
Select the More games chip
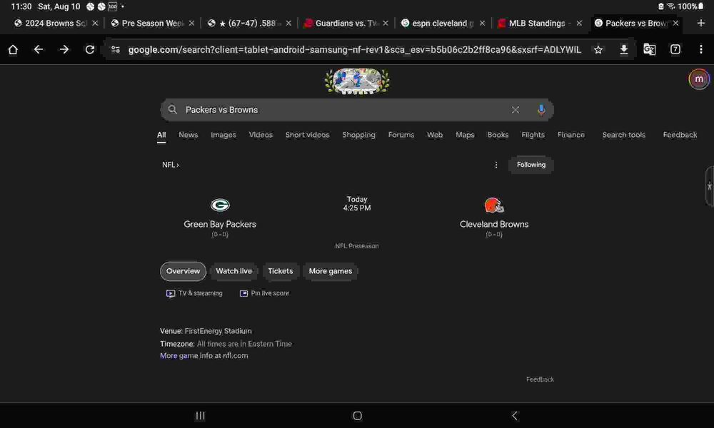click(x=330, y=272)
